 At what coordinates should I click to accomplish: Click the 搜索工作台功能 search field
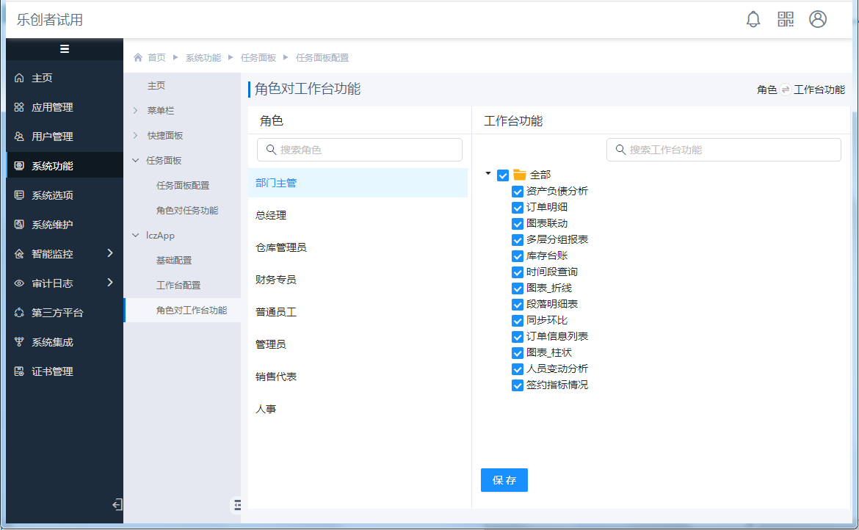(x=724, y=150)
